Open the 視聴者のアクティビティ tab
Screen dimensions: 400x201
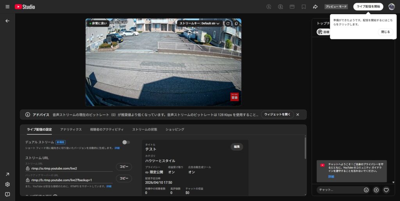pyautogui.click(x=107, y=130)
